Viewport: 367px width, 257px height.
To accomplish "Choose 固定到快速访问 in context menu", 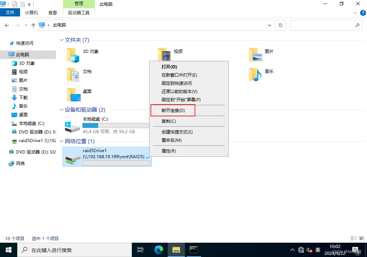I will (x=189, y=83).
